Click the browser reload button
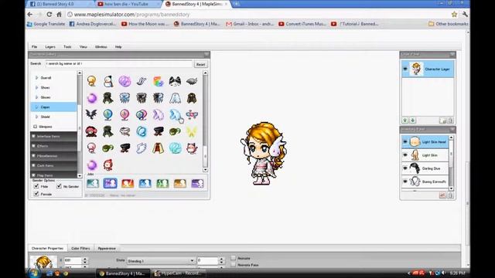The height and width of the screenshot is (278, 495). (49, 14)
